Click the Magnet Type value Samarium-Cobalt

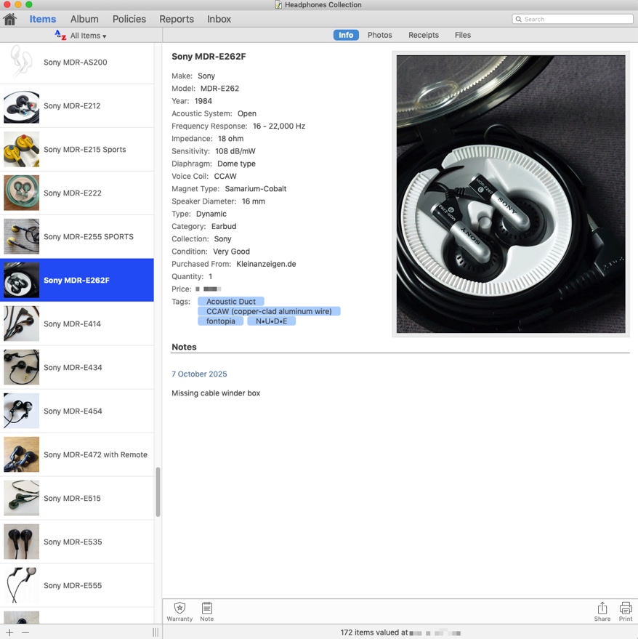(256, 189)
